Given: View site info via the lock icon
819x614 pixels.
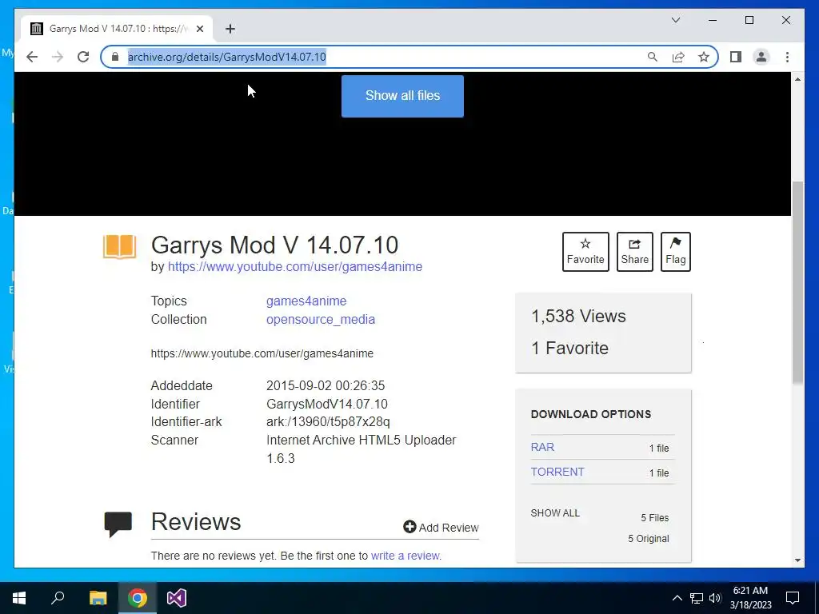Looking at the screenshot, I should [x=115, y=57].
